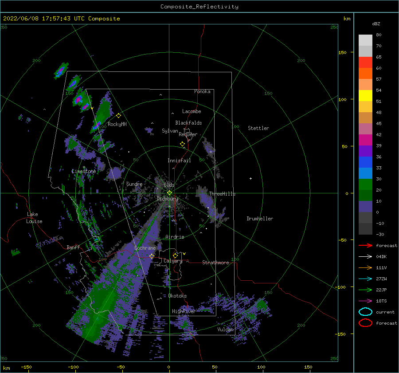
Task: Click the RedDeer city label
Action: click(188, 134)
